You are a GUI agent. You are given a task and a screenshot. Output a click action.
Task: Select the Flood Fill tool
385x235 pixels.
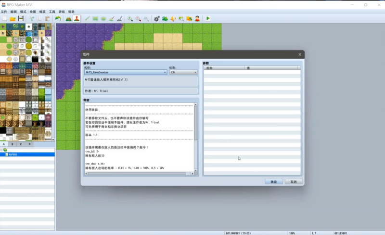(112, 18)
